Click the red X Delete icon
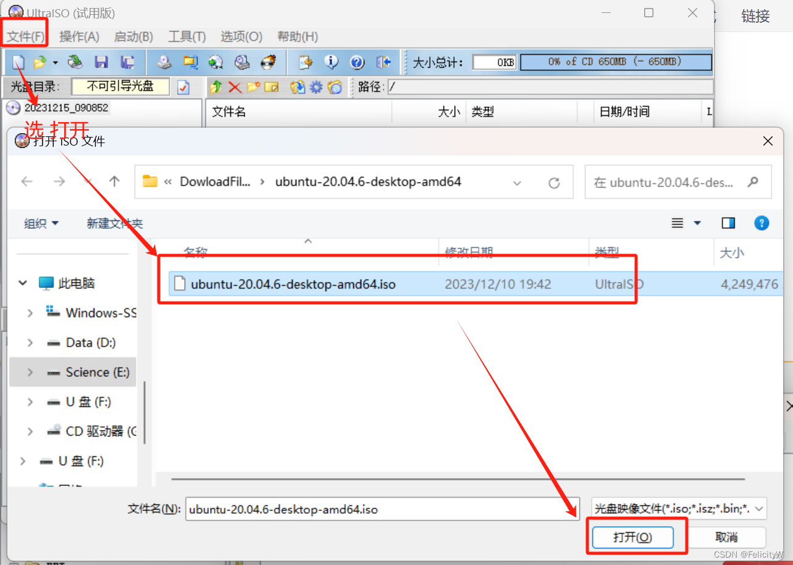Viewport: 793px width, 565px height. 235,87
